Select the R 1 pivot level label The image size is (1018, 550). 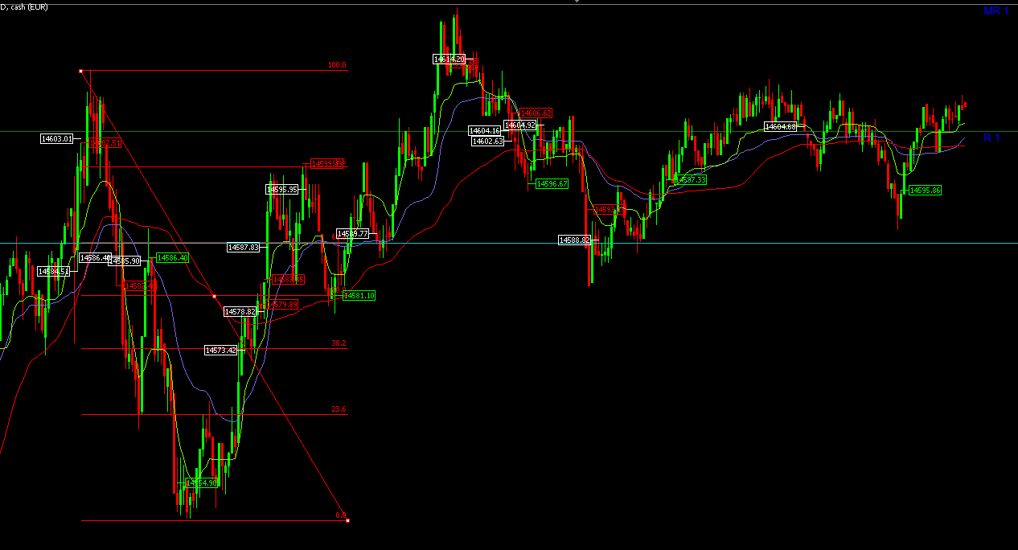point(991,138)
